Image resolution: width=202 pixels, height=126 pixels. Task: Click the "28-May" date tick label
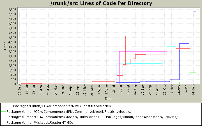pyautogui.click(x=92, y=90)
